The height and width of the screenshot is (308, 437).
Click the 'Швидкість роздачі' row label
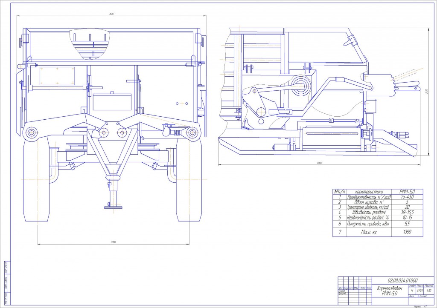click(x=369, y=213)
